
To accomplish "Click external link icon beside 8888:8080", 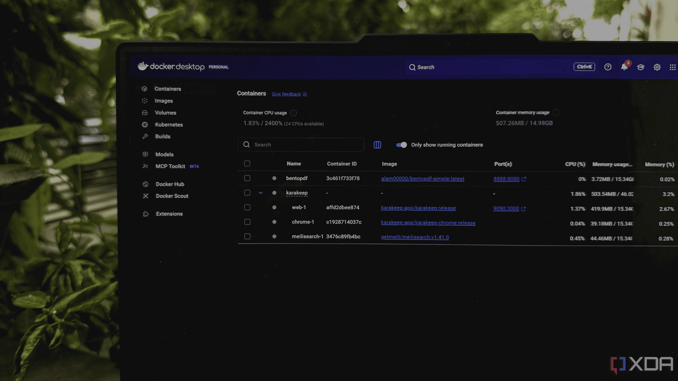I will (x=524, y=179).
